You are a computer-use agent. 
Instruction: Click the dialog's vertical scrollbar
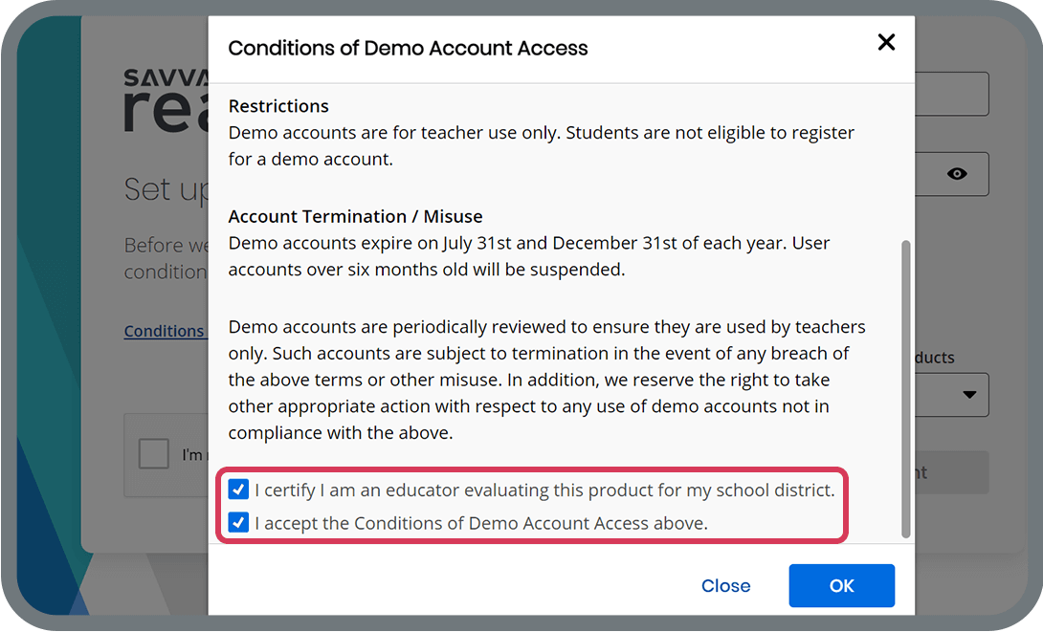click(905, 382)
